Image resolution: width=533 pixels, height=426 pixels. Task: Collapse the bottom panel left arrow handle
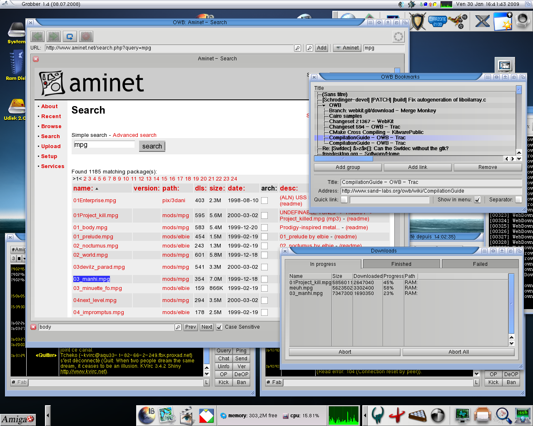pos(47,415)
